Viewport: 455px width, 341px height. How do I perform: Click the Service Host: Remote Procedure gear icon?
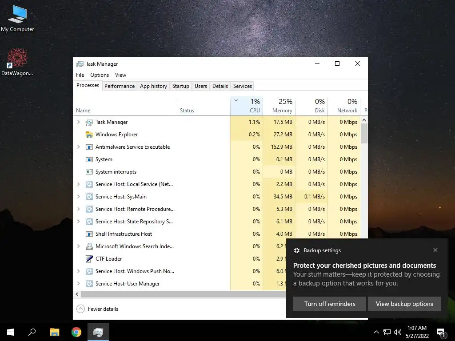89,209
